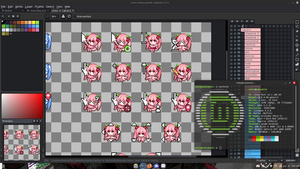
Task: Open brush type selector button
Action: click(47, 16)
